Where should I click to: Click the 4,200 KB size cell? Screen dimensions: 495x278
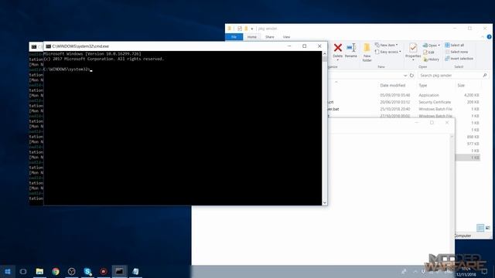[x=471, y=95]
